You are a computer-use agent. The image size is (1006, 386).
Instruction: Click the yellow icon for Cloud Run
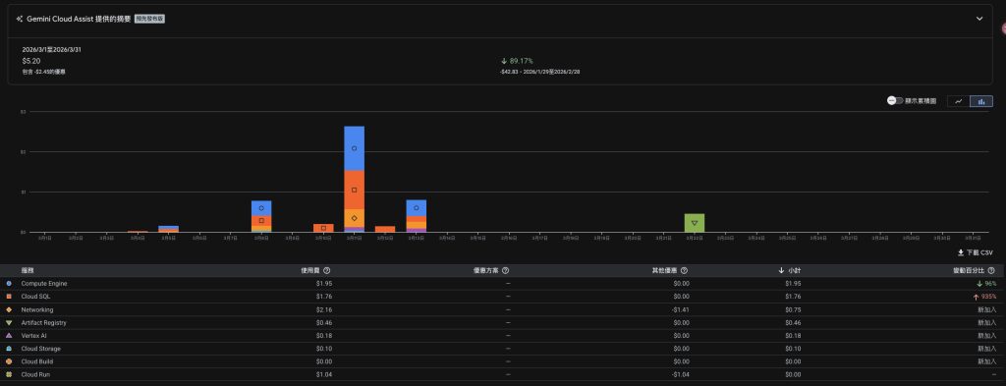pyautogui.click(x=9, y=374)
